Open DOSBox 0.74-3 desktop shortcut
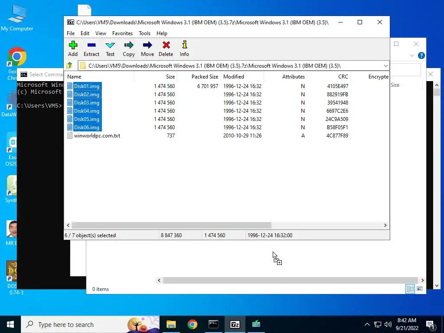 tap(13, 278)
